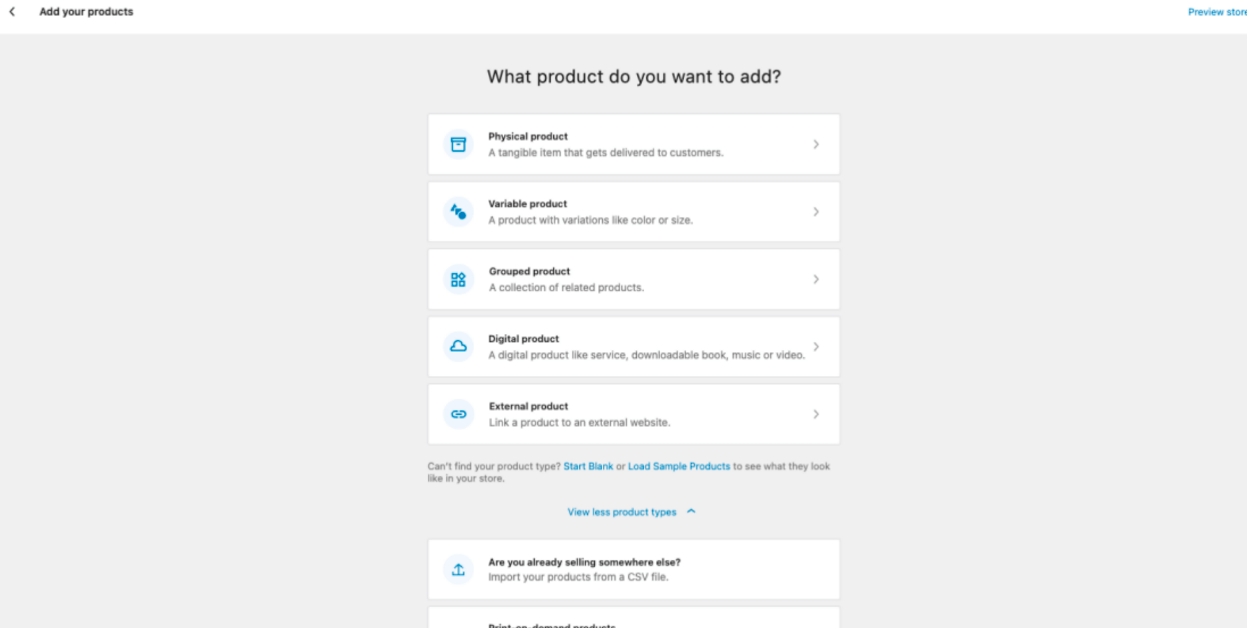The height and width of the screenshot is (628, 1247).
Task: Open Digital product via its right chevron
Action: coord(816,347)
